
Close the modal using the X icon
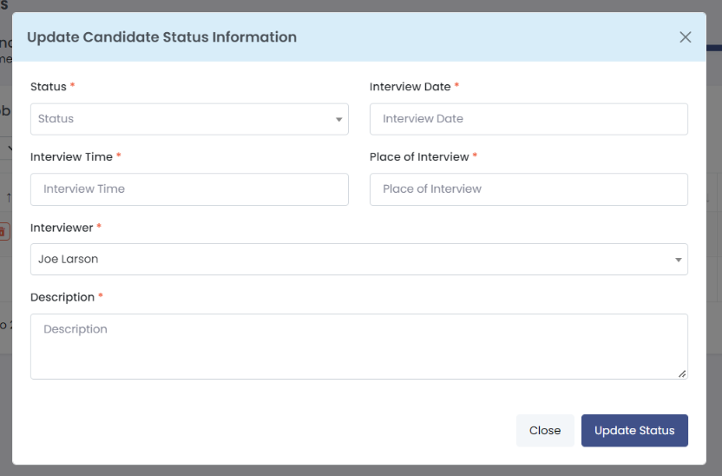click(686, 37)
